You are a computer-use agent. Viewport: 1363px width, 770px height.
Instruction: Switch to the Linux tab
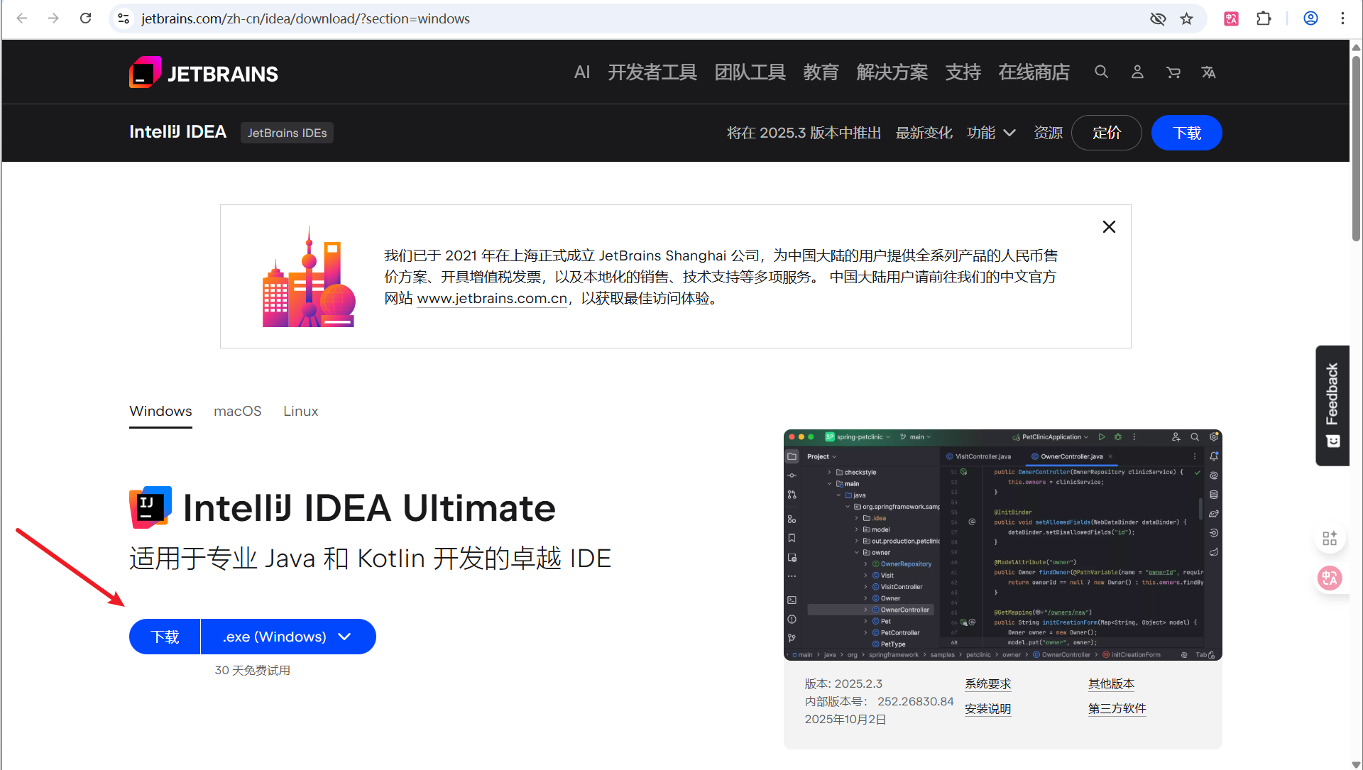tap(300, 411)
